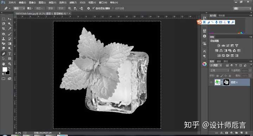Select the Move tool

tap(10, 19)
